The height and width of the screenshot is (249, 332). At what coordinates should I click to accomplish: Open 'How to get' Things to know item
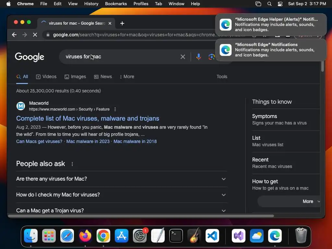point(286,184)
